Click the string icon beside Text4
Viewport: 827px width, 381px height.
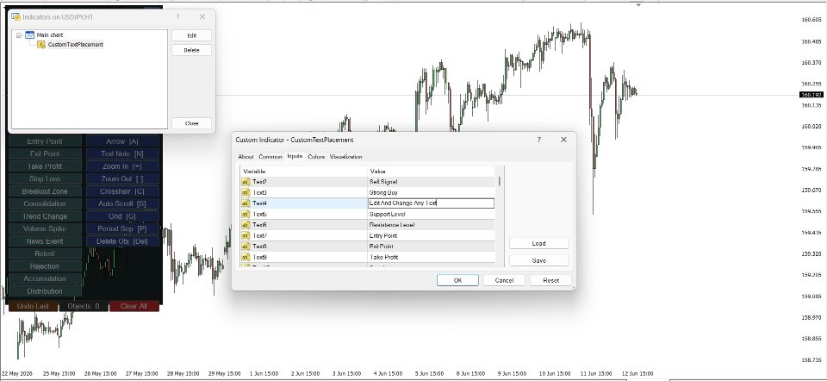pyautogui.click(x=246, y=203)
